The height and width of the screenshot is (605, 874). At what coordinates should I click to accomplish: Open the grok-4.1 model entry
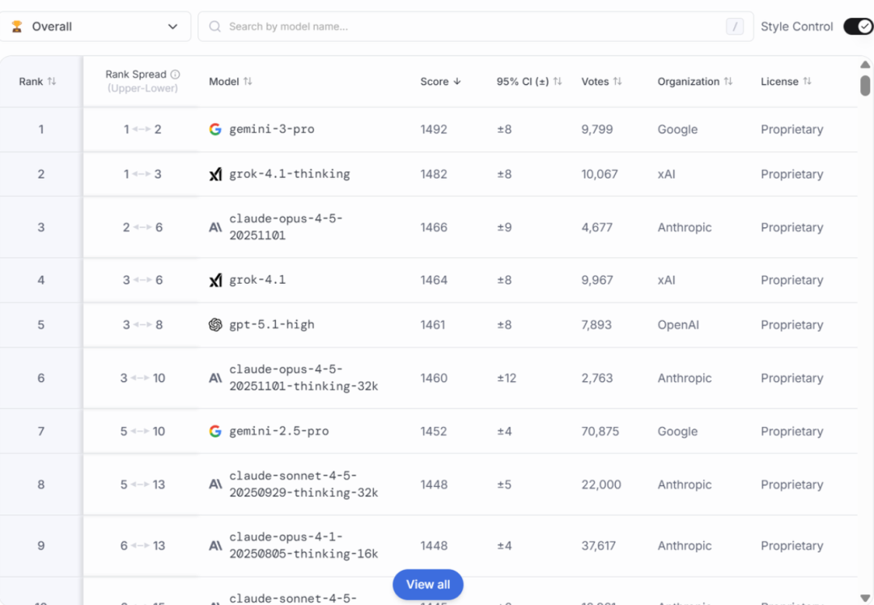257,281
